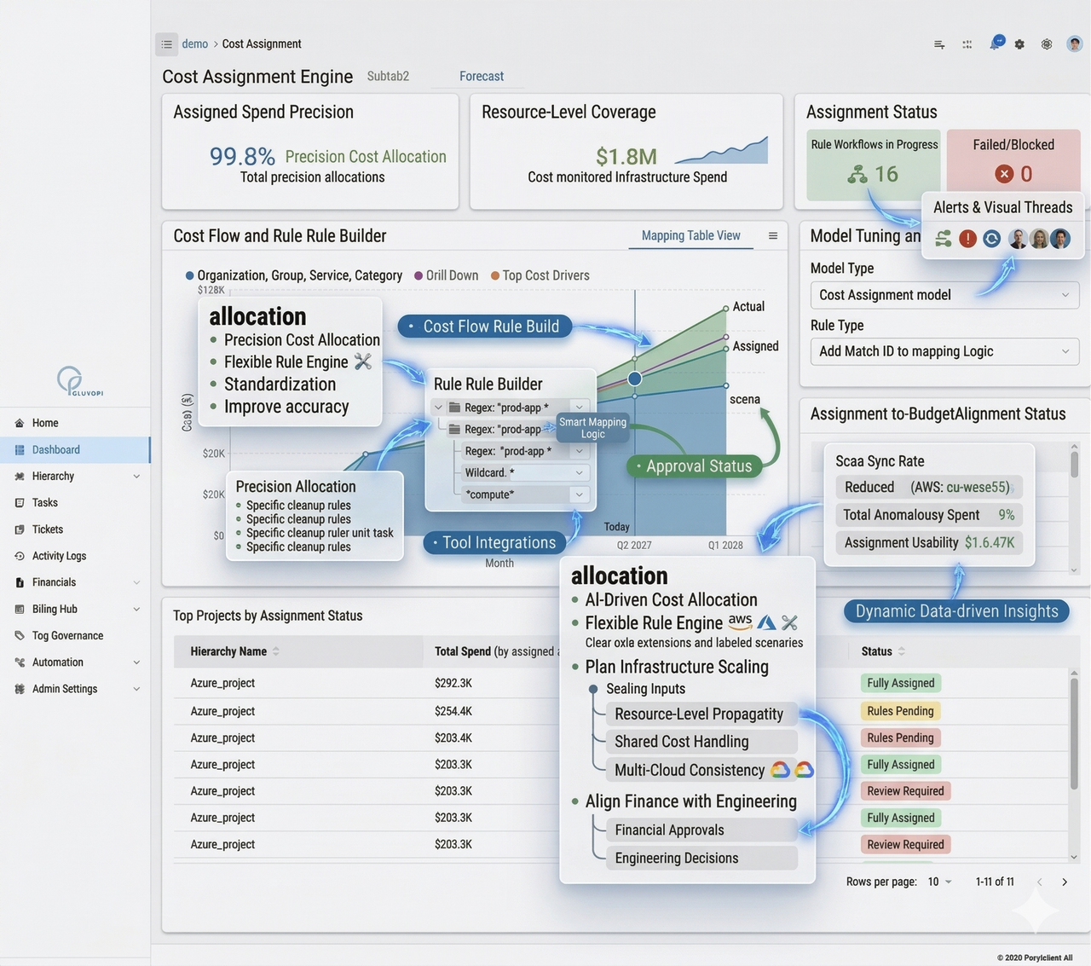
Task: Open Tog Governance text in sidebar
Action: (x=67, y=636)
